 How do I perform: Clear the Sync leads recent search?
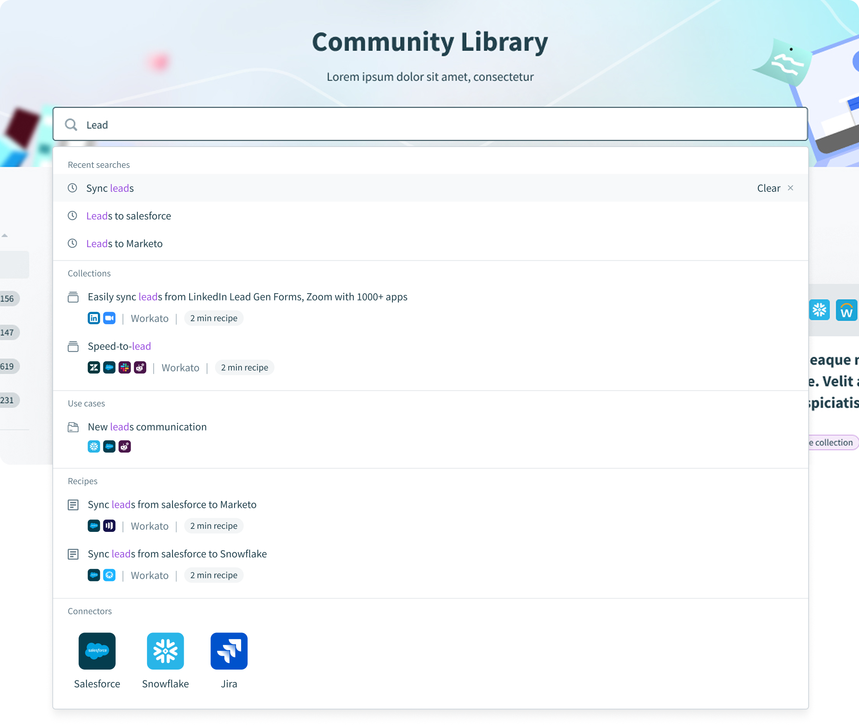point(768,188)
